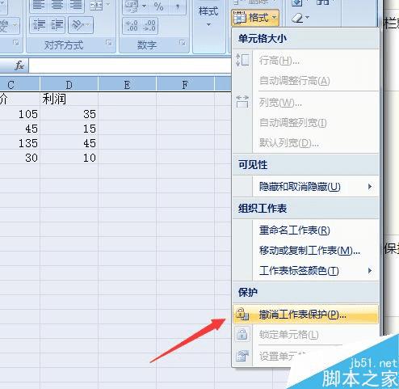
Task: Select column D header
Action: (x=69, y=85)
